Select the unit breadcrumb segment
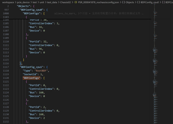This screenshot has height=124, width=173. tap(42, 2)
